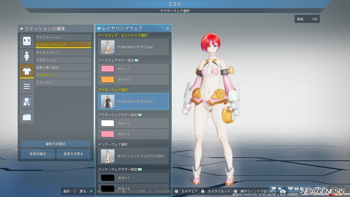
Task: Pick outerwear white カラー1 swatch
Action: 108,123
